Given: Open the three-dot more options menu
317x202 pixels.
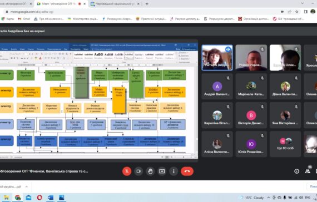Looking at the screenshot, I should click(174, 171).
